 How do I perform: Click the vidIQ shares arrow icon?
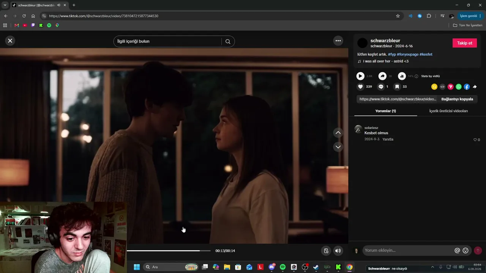click(x=382, y=76)
